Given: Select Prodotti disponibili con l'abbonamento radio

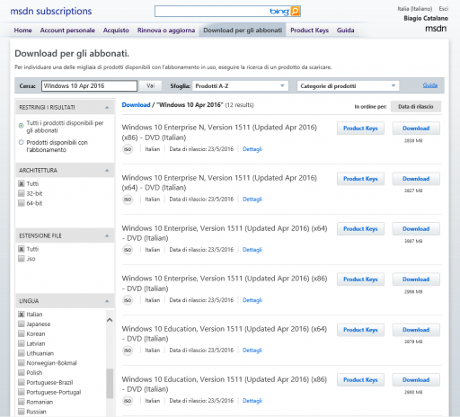Looking at the screenshot, I should (x=21, y=142).
